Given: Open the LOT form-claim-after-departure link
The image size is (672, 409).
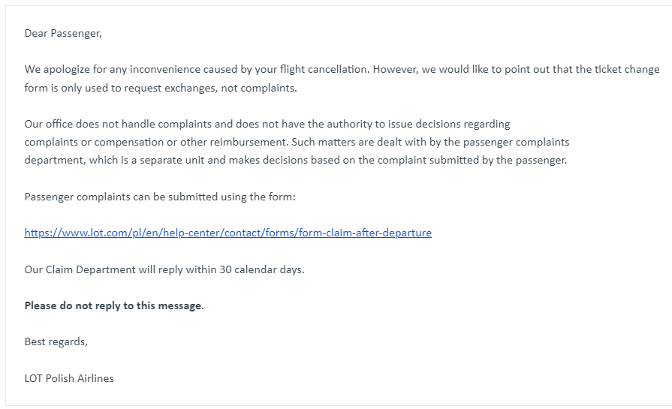Looking at the screenshot, I should 228,233.
